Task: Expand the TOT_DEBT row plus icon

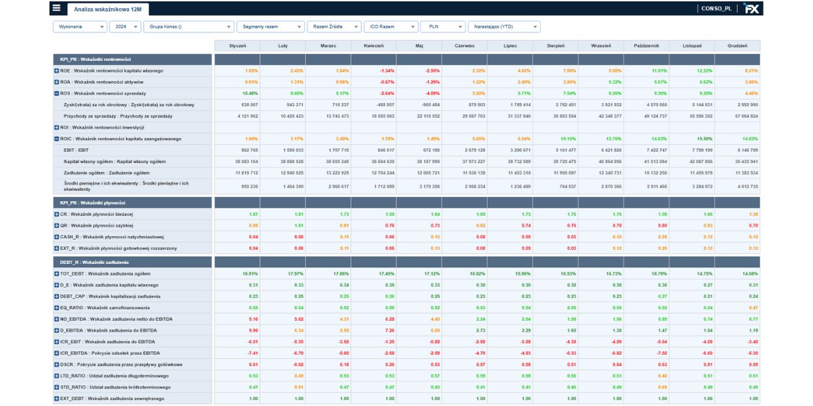Action: [57, 273]
